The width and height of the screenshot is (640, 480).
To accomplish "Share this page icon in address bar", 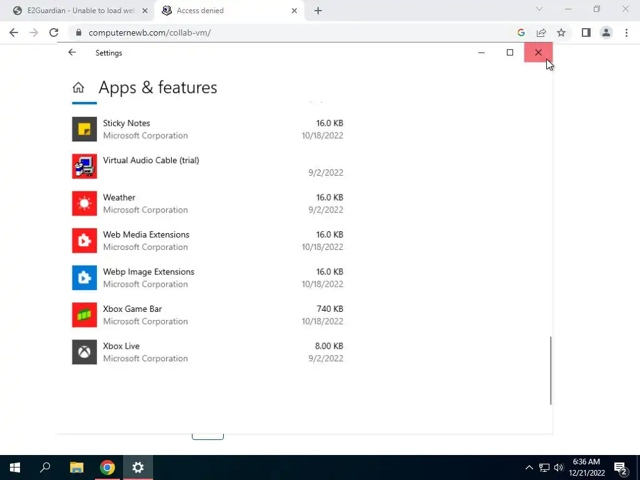I will click(x=541, y=32).
